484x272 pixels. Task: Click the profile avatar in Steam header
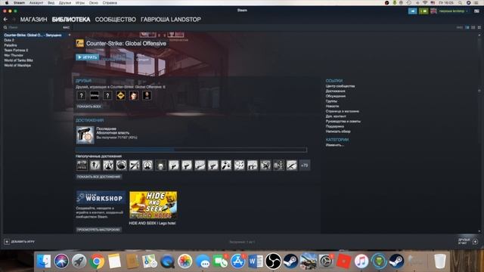(433, 11)
